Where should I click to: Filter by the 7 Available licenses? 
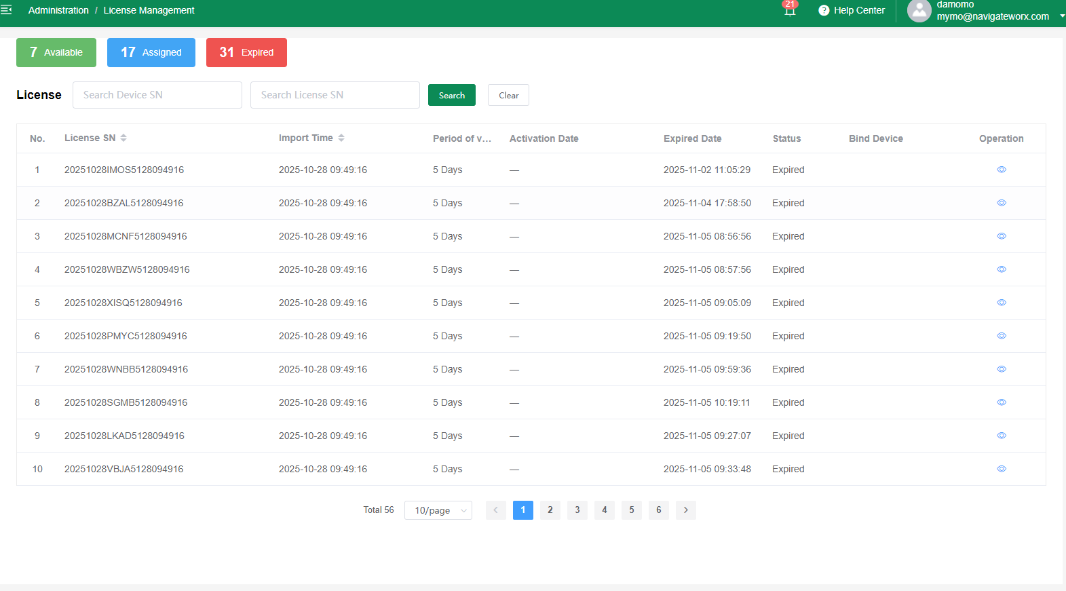click(x=56, y=52)
